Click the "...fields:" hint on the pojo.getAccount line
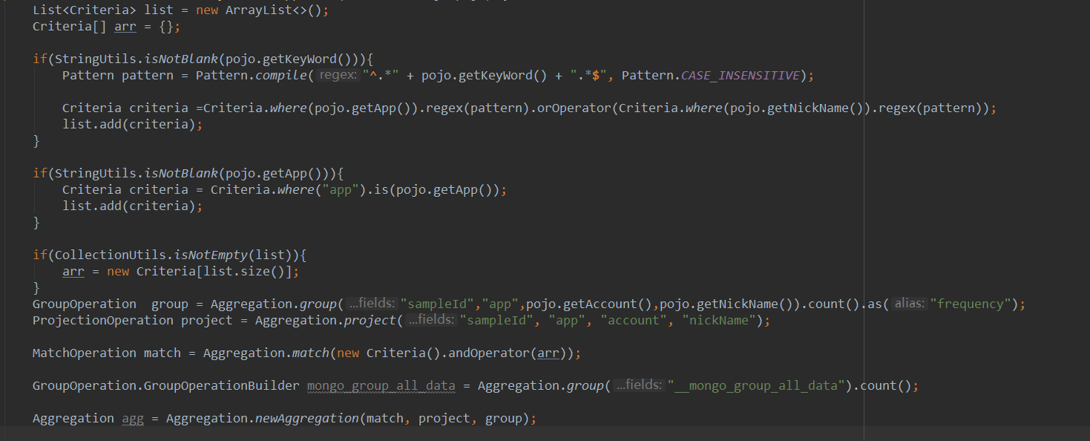 [x=372, y=304]
